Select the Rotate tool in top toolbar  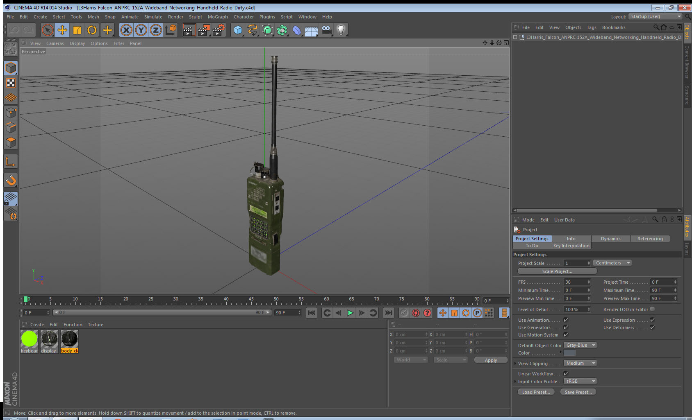92,30
